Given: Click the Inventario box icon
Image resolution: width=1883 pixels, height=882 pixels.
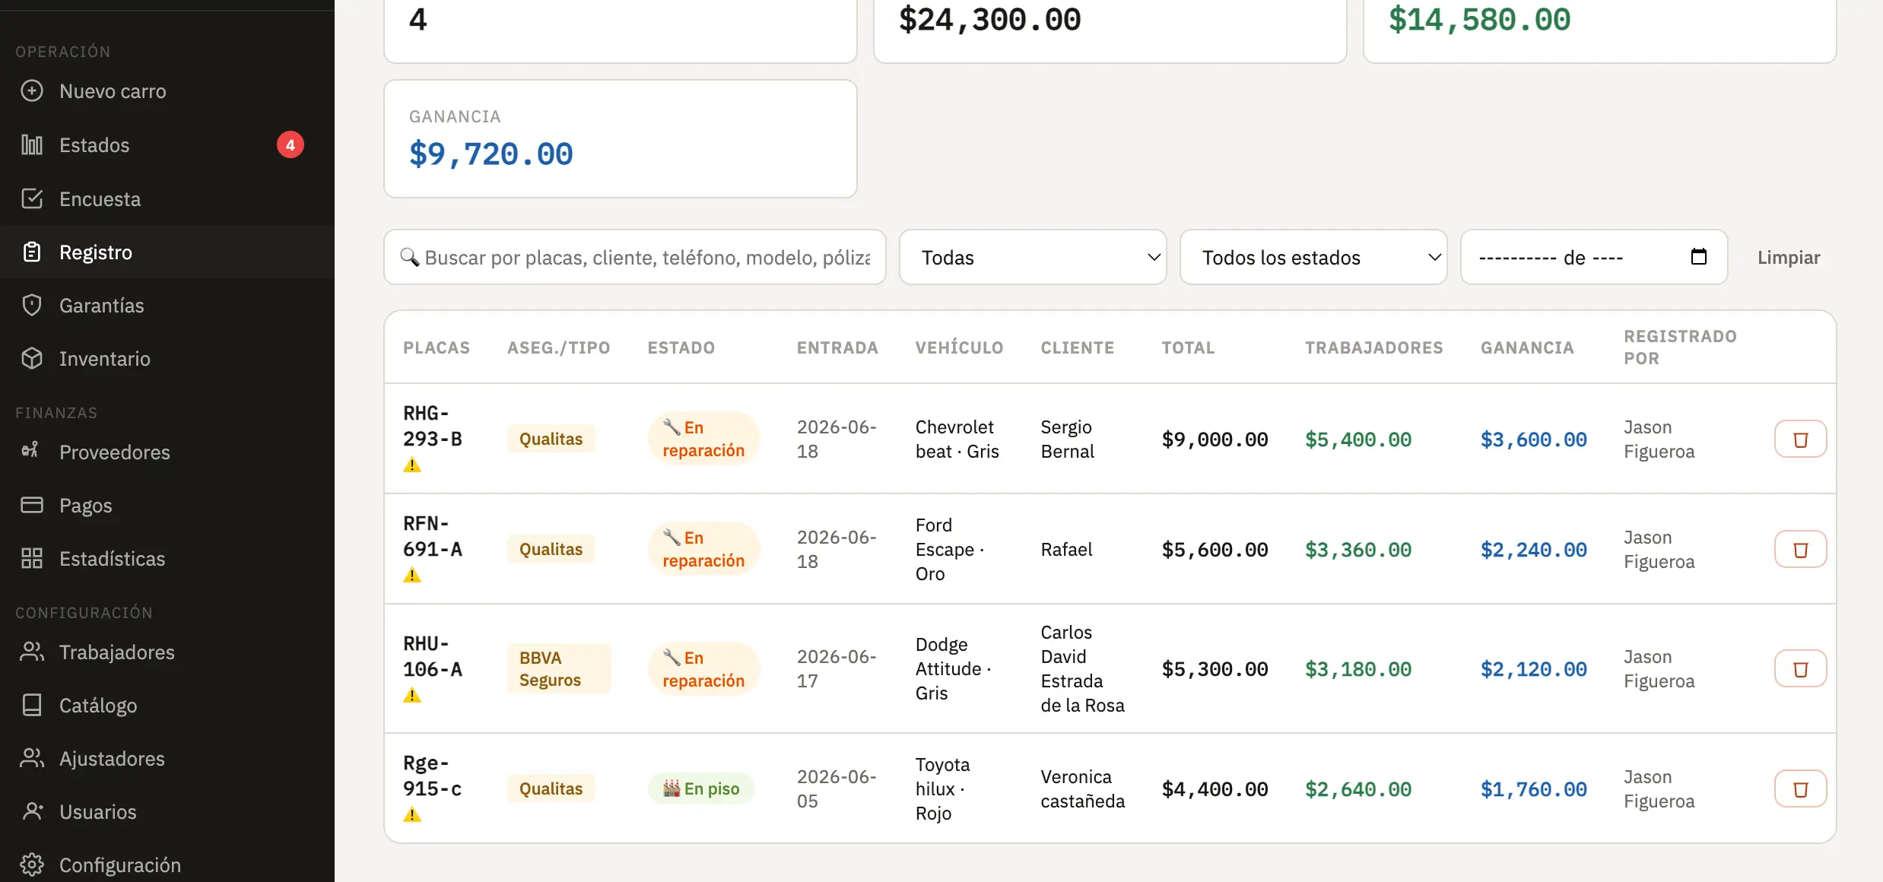Looking at the screenshot, I should click(32, 358).
